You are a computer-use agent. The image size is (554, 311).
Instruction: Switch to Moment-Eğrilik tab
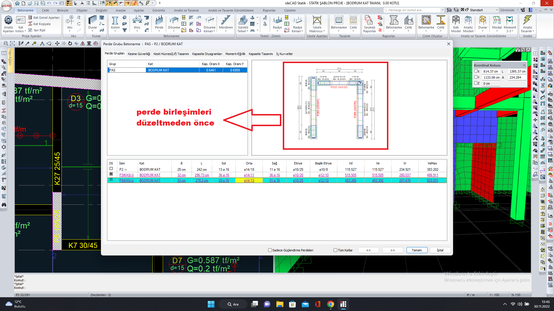tap(235, 54)
